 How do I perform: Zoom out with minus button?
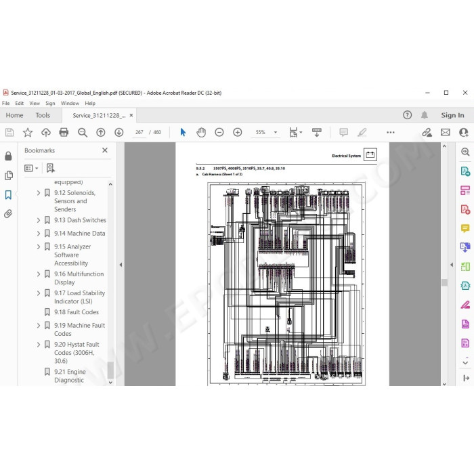point(219,132)
